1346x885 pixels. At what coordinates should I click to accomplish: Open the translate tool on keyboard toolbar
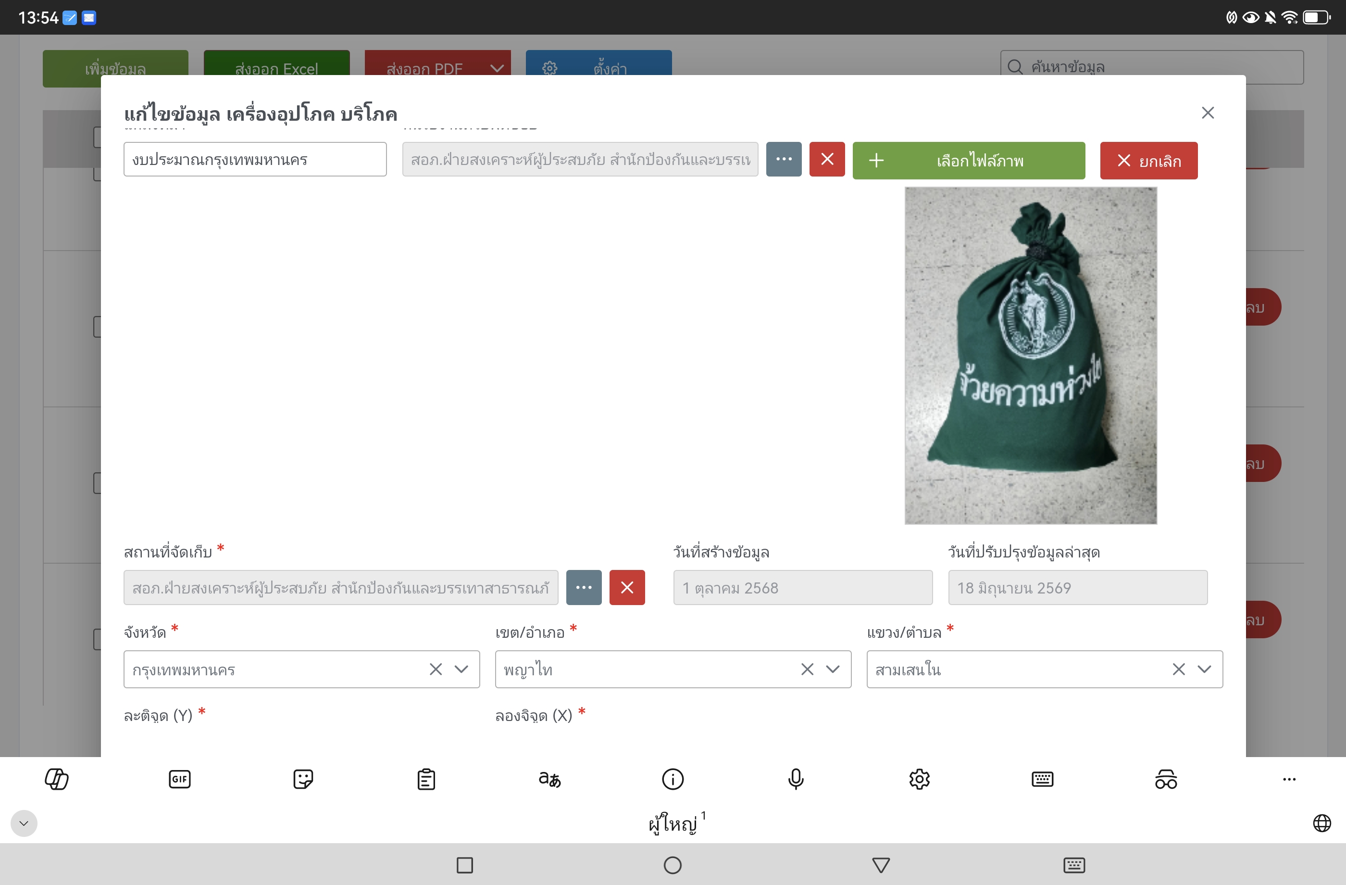click(550, 779)
